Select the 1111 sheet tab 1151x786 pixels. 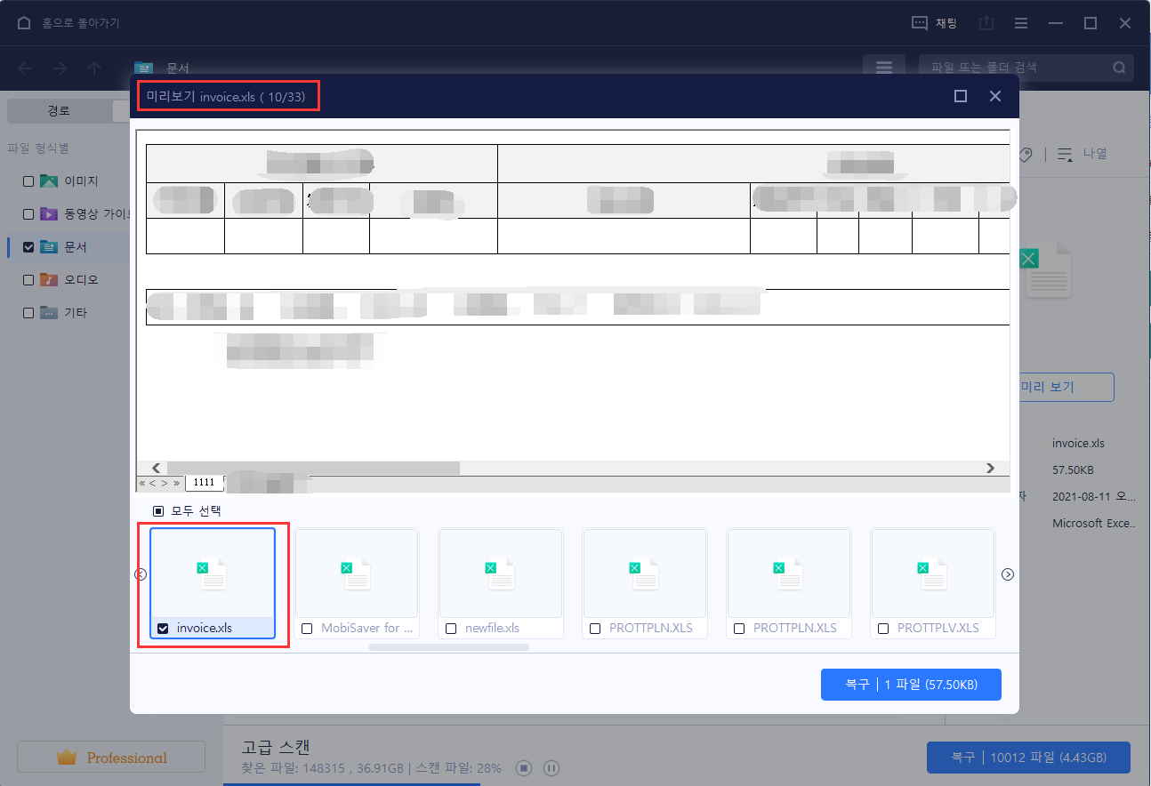coord(204,483)
